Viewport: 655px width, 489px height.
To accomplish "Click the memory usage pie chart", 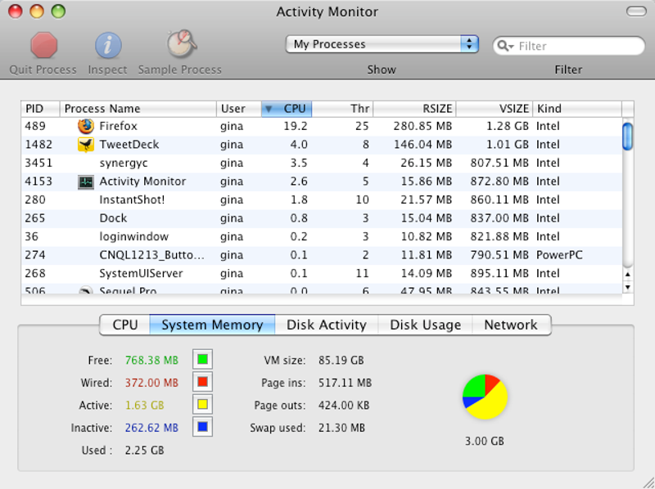I will coord(485,397).
